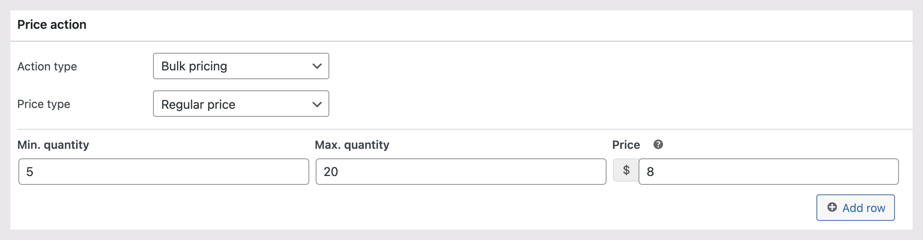Place cursor after the 5 in Min. quantity

coord(34,172)
